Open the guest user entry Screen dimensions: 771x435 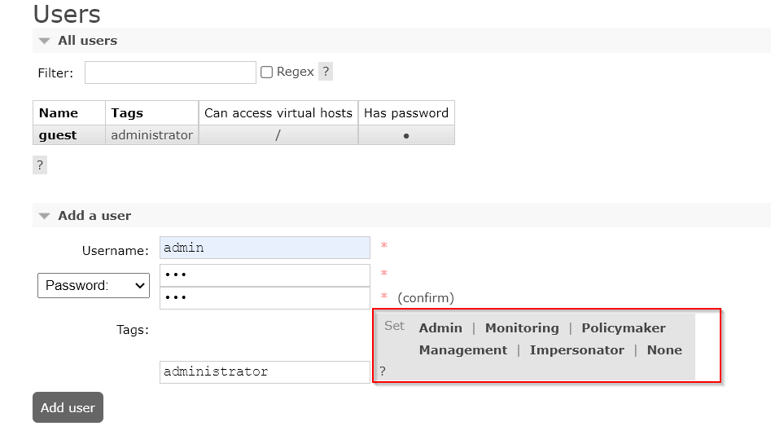[x=58, y=135]
